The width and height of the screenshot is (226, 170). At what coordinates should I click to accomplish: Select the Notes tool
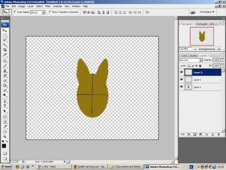pos(5,122)
